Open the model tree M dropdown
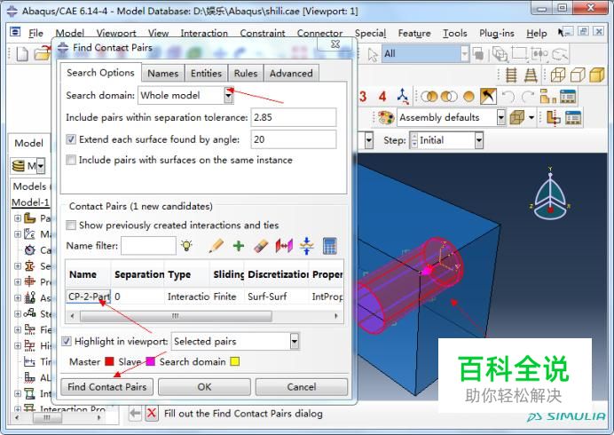This screenshot has width=614, height=435. coord(40,166)
